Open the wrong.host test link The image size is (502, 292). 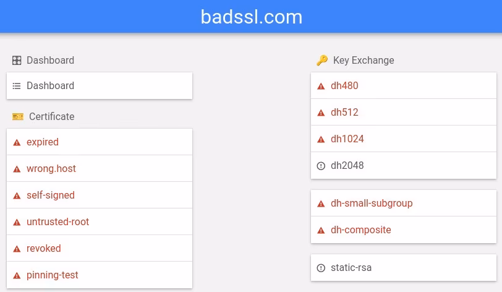(x=51, y=169)
